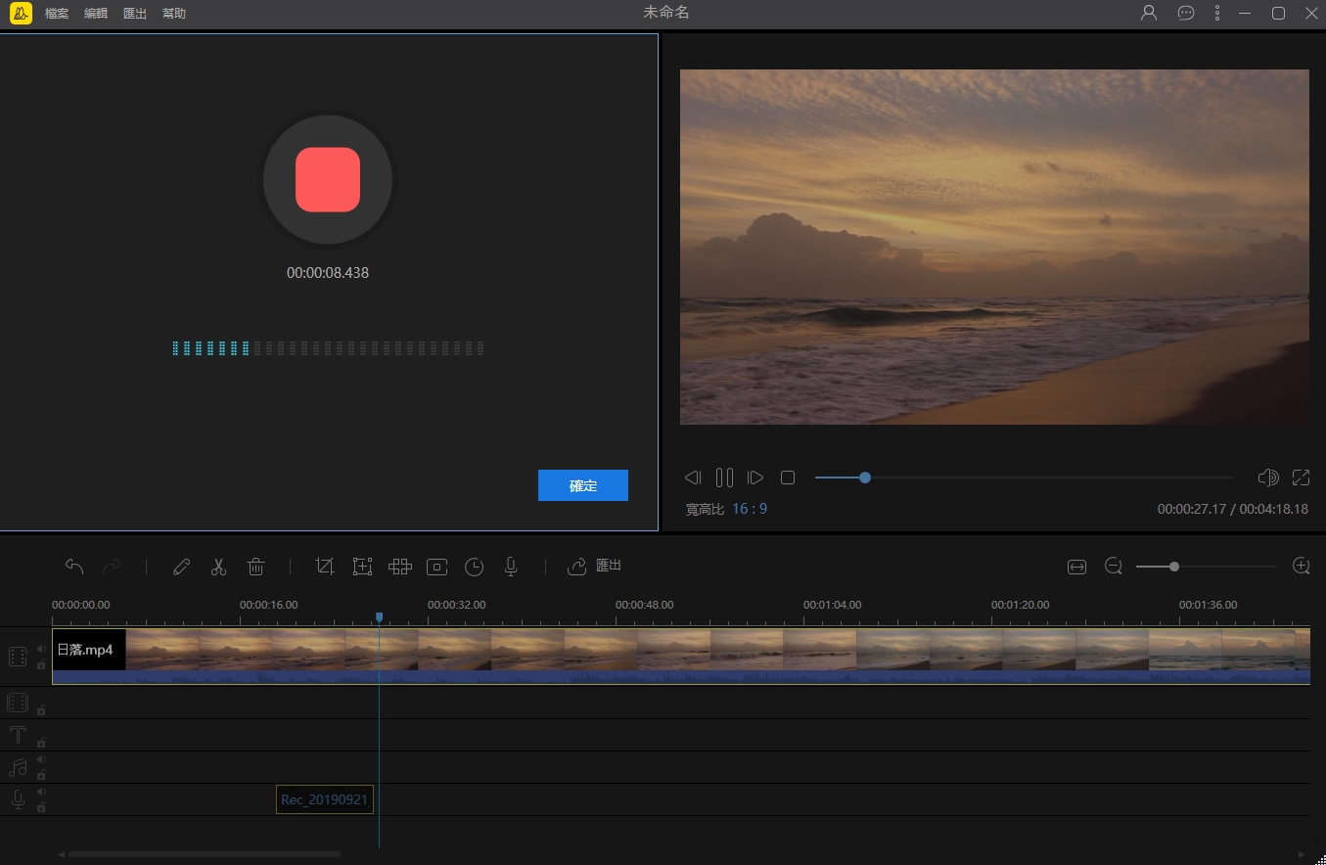Open the 檔案 menu
This screenshot has width=1326, height=865.
coord(57,14)
